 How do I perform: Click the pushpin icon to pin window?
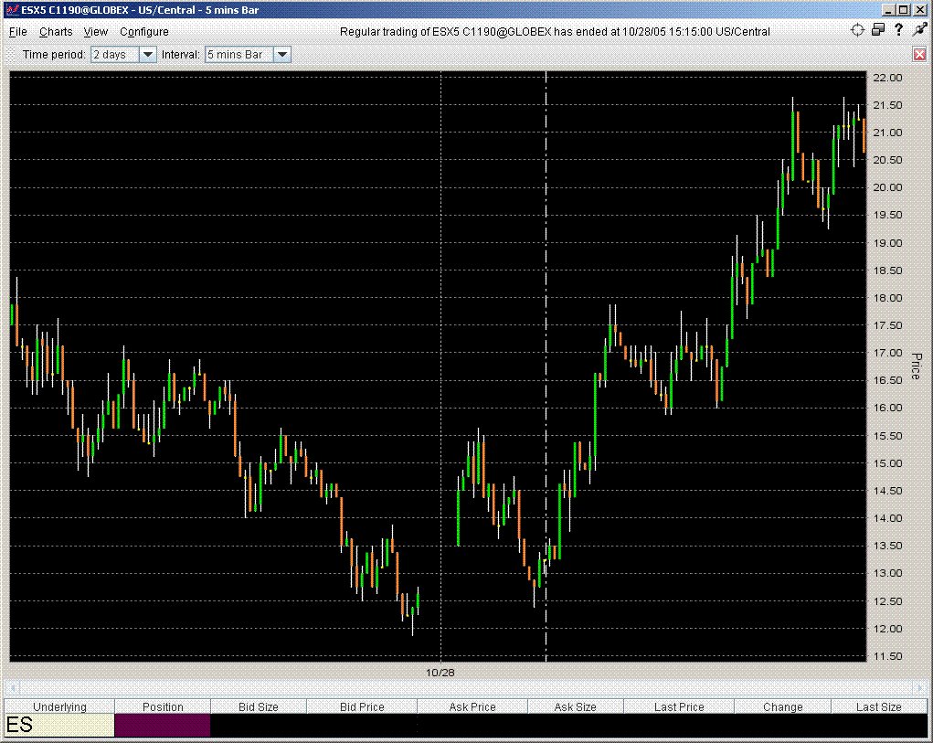coord(920,29)
